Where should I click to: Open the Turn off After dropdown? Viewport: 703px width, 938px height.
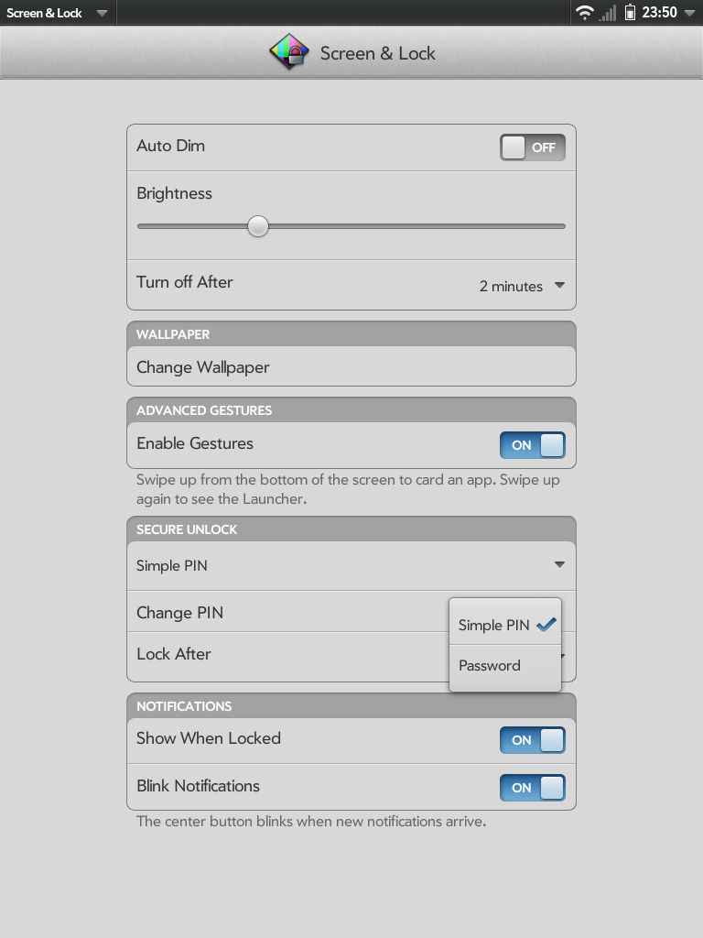pos(521,287)
